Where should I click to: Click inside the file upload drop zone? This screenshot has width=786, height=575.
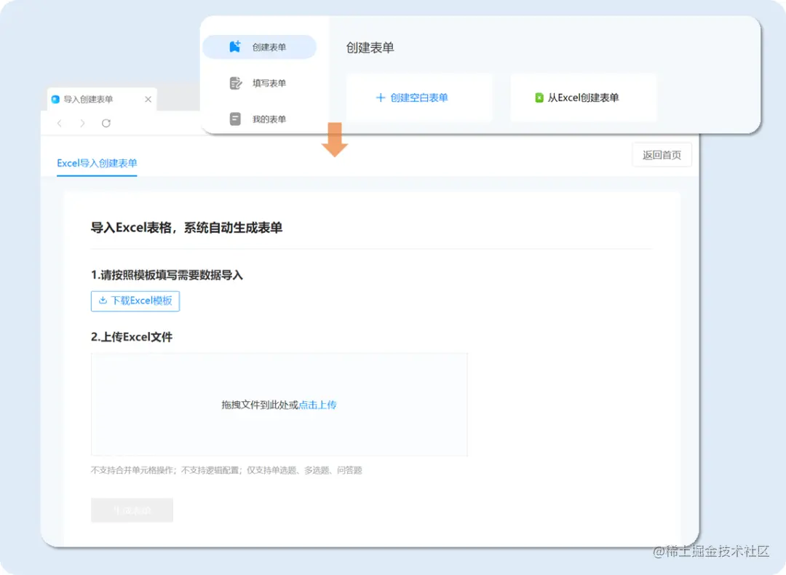pyautogui.click(x=279, y=405)
